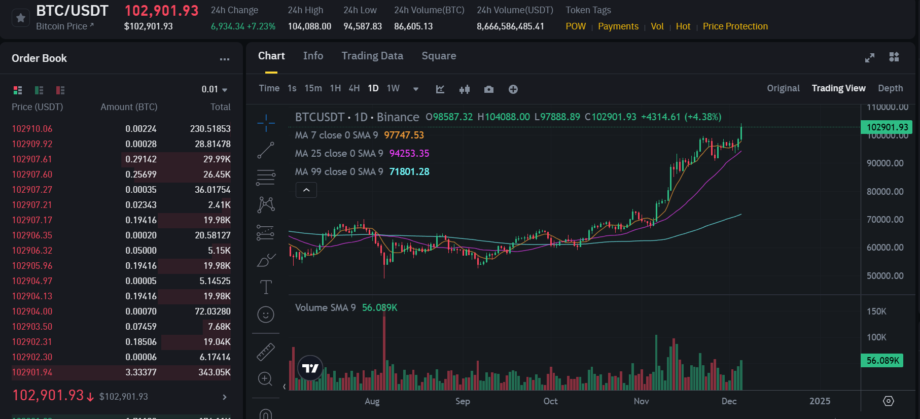Open the Info tab

[x=313, y=56]
